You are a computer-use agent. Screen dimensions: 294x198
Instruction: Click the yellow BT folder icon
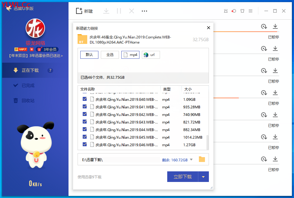click(82, 39)
